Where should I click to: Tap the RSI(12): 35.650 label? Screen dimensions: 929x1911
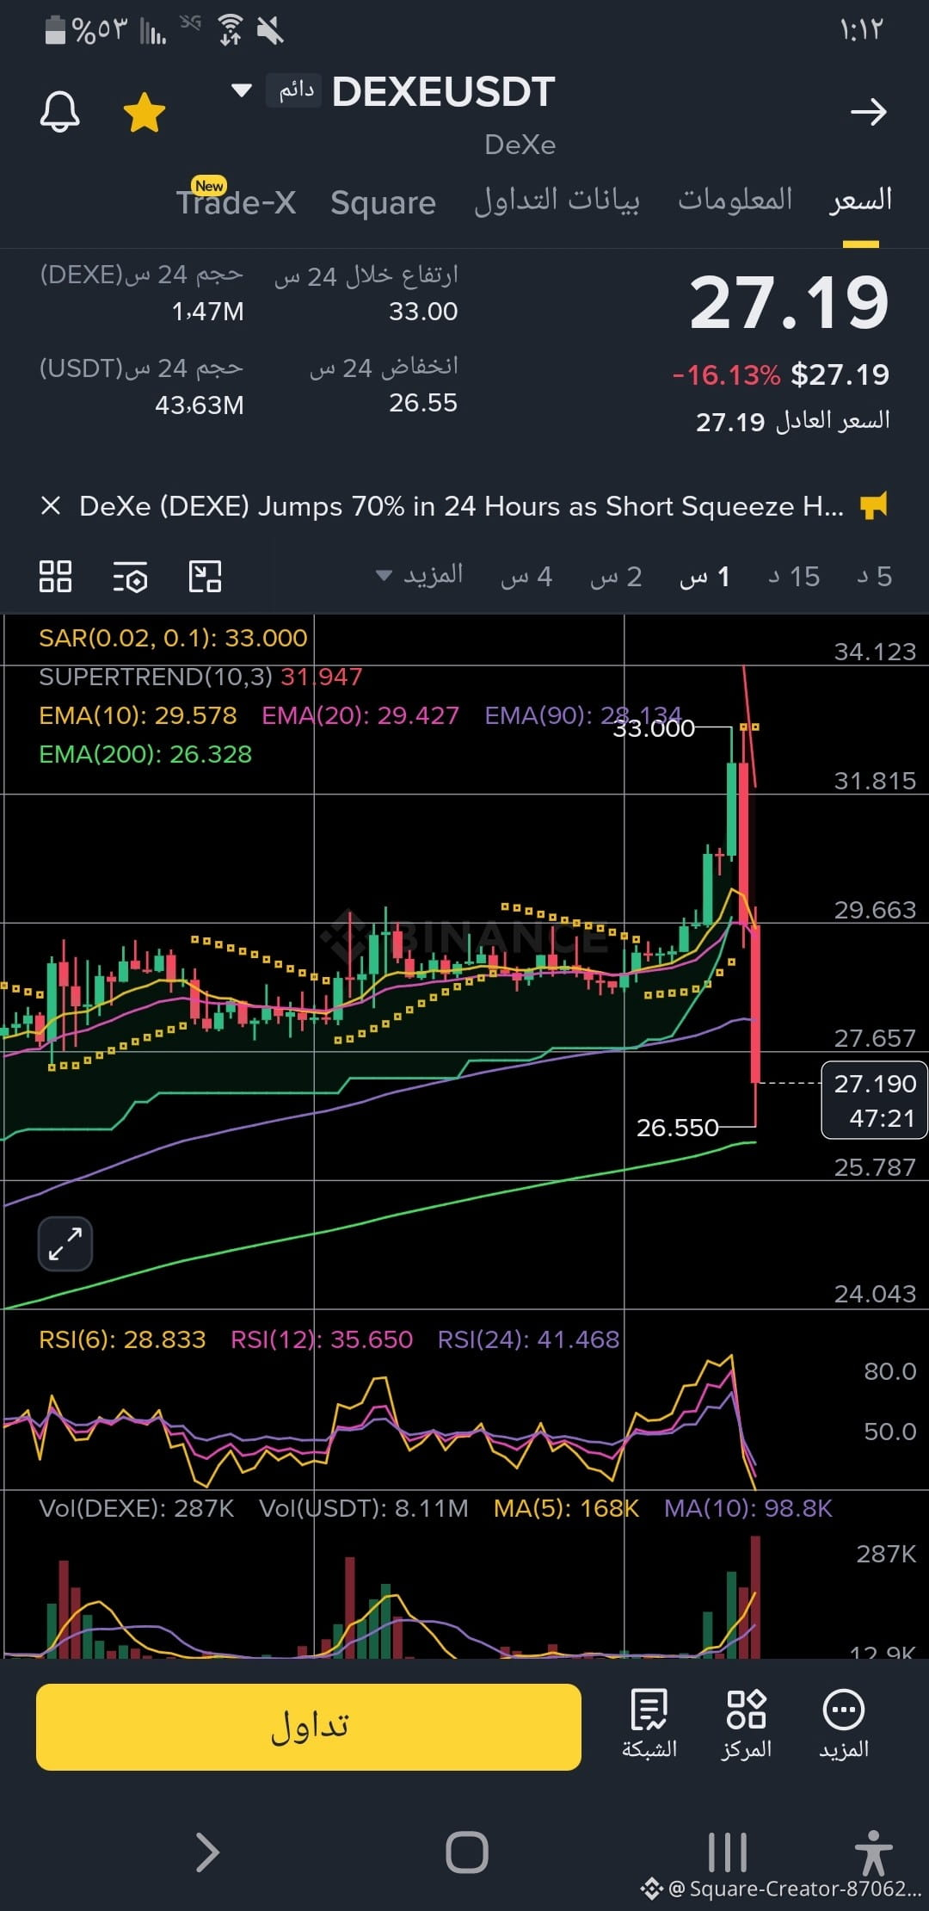point(322,1339)
